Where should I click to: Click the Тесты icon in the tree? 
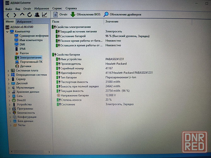(15, 125)
